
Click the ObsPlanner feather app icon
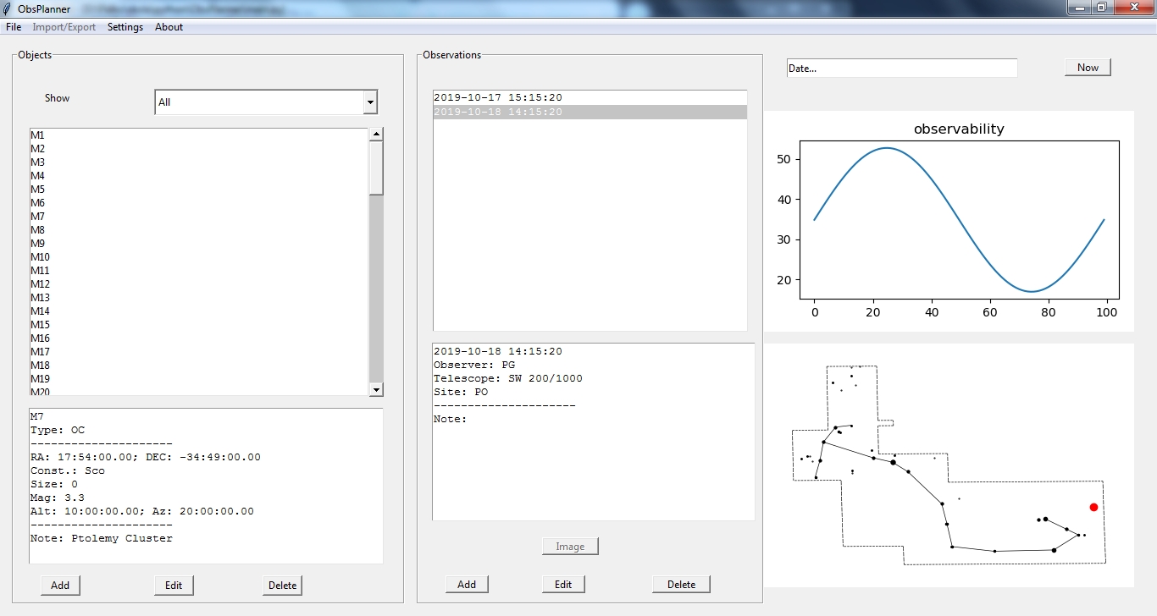(8, 8)
